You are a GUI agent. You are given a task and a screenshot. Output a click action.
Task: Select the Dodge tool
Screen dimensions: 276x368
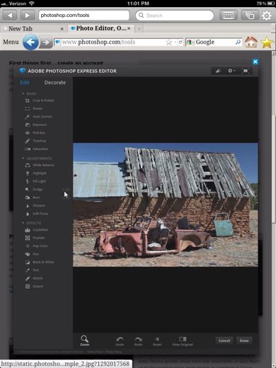point(34,189)
